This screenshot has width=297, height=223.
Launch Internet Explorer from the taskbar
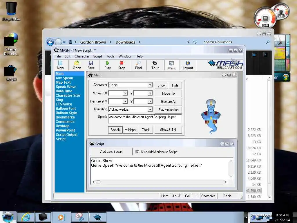(x=26, y=217)
